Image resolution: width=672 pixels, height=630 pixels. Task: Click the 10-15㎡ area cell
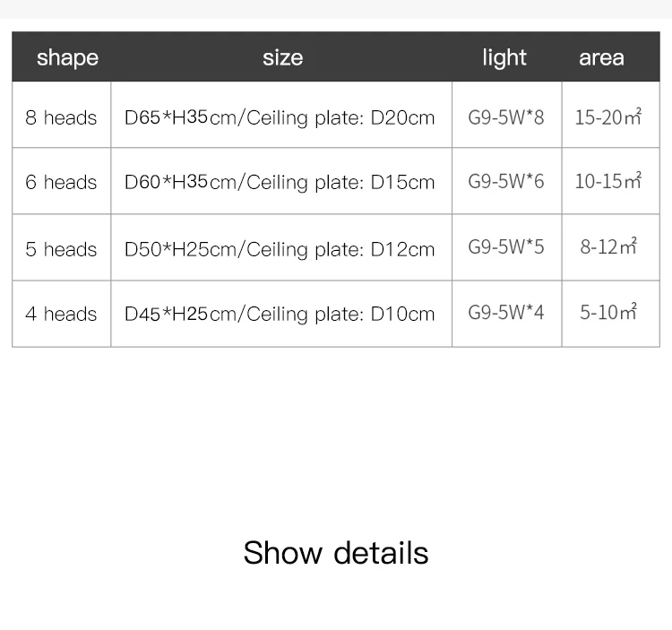[608, 181]
